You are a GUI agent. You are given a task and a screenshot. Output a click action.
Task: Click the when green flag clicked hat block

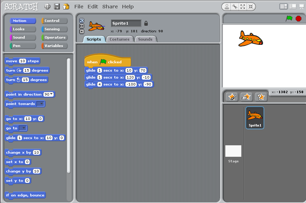(107, 61)
